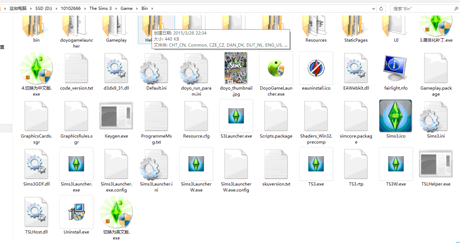
Task: Select the doyo_thumbnail.jpg image
Action: click(x=236, y=74)
